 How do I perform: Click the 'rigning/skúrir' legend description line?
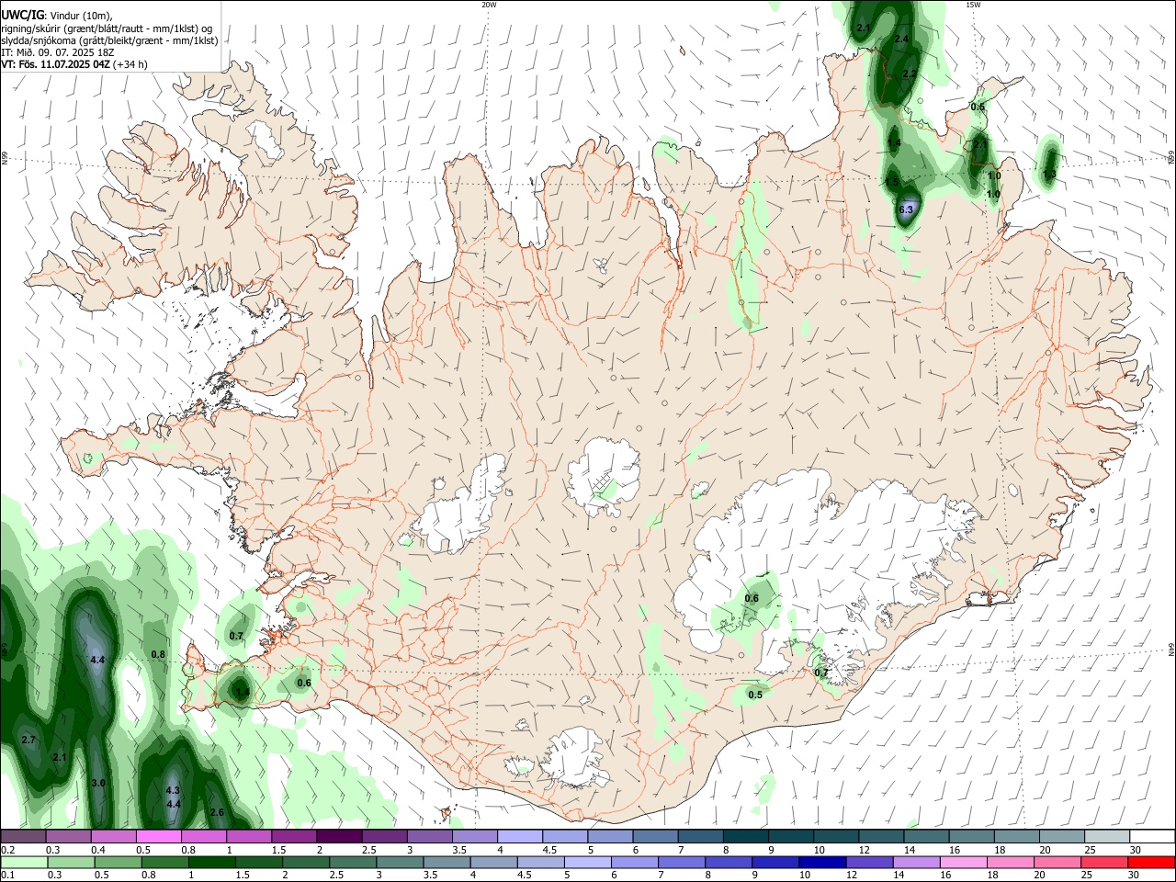(107, 28)
